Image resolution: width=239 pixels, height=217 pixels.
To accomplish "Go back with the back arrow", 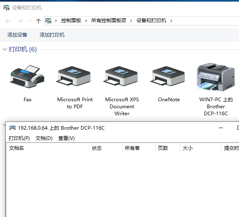I will [8, 21].
